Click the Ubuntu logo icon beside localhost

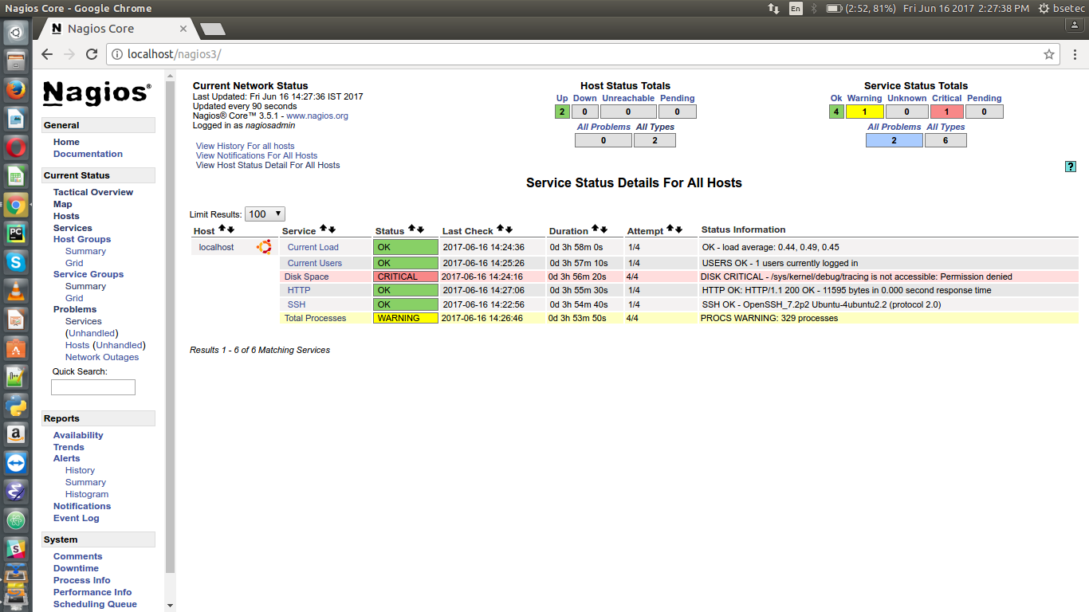click(263, 247)
